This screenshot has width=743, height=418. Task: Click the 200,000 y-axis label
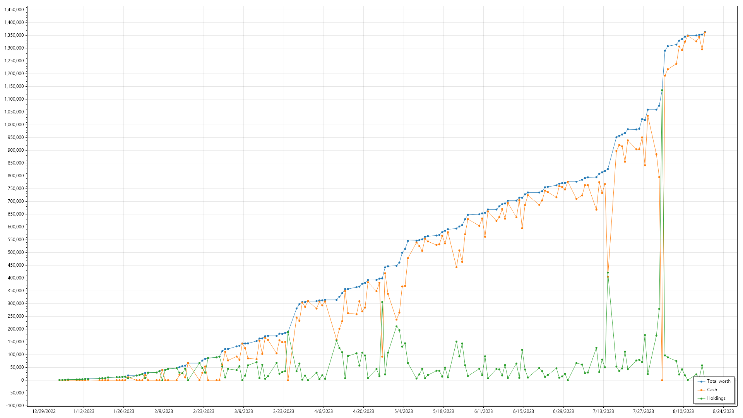pos(16,329)
